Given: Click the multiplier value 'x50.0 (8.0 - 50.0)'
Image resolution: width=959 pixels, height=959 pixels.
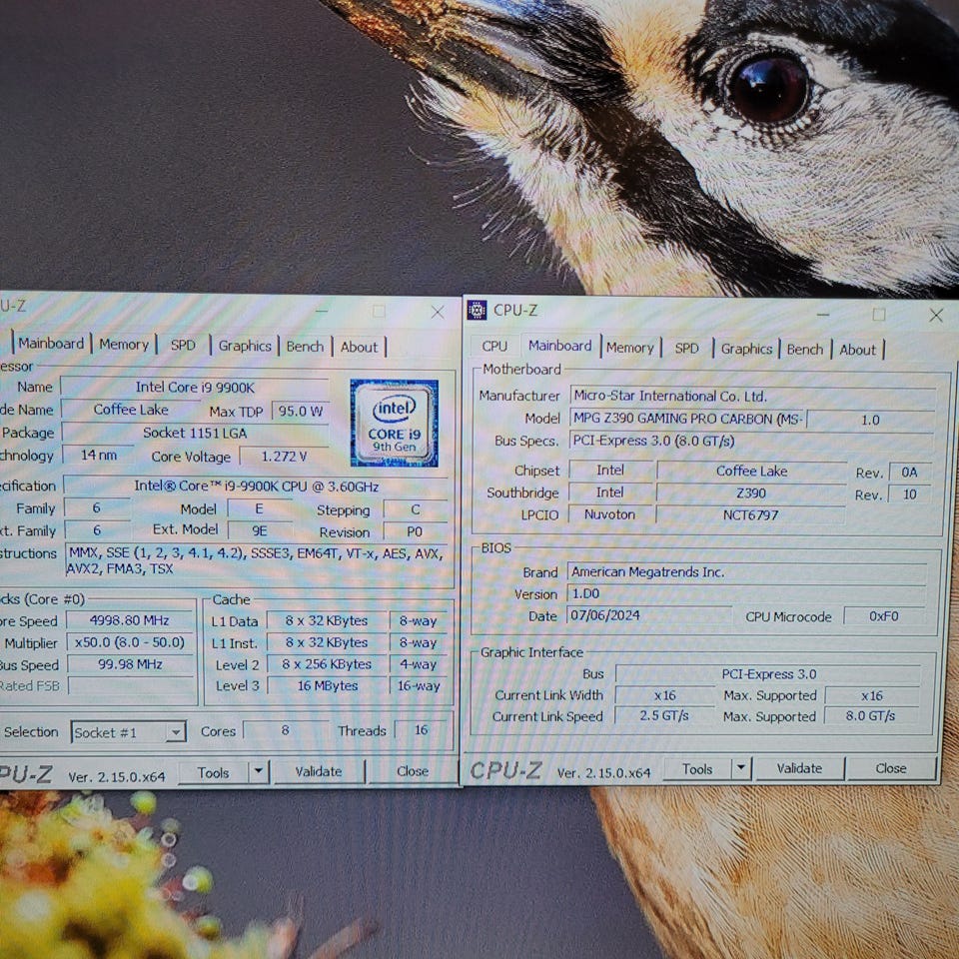Looking at the screenshot, I should pos(130,642).
